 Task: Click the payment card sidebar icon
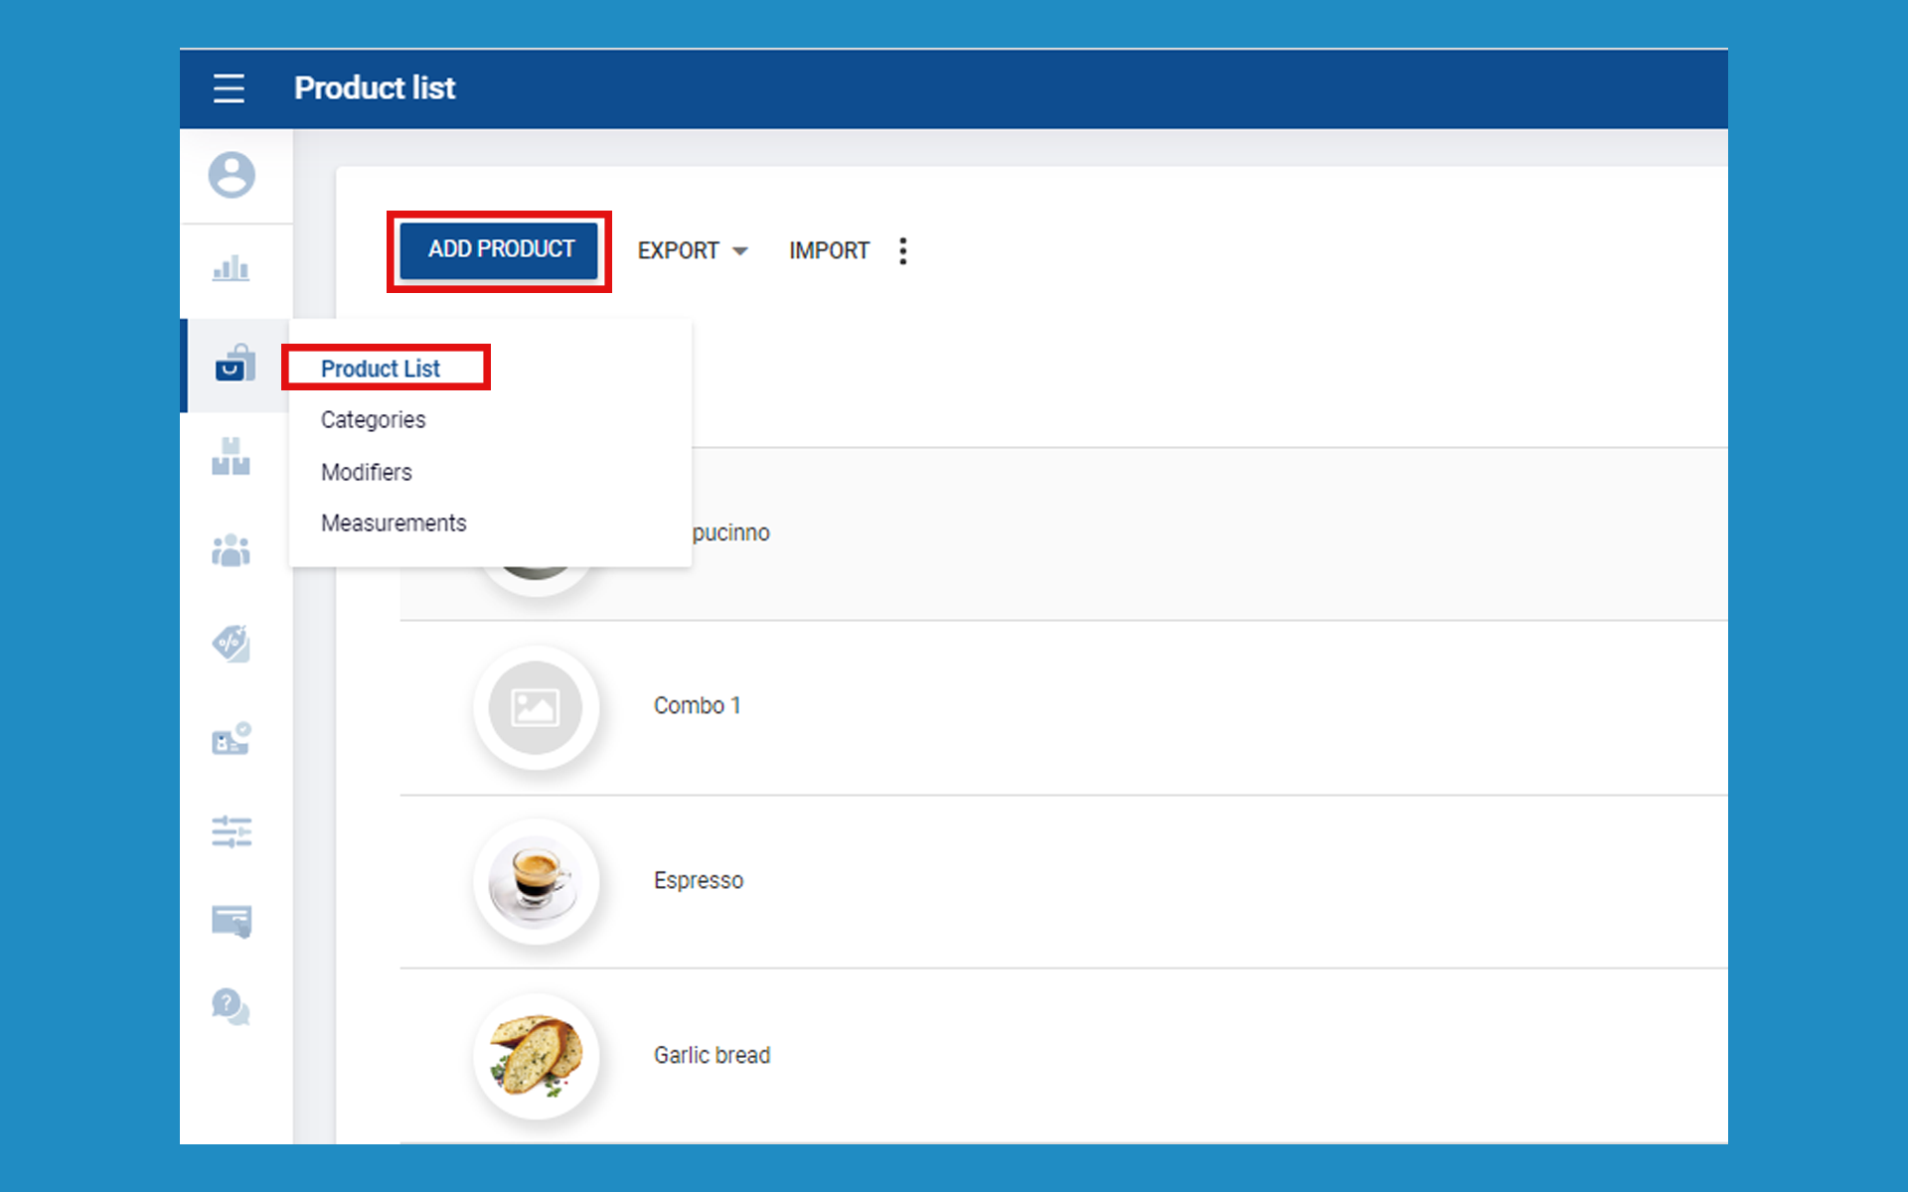point(232,921)
